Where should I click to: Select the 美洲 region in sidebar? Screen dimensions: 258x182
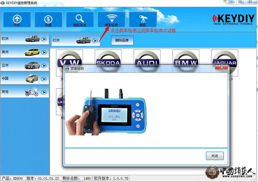pyautogui.click(x=25, y=52)
